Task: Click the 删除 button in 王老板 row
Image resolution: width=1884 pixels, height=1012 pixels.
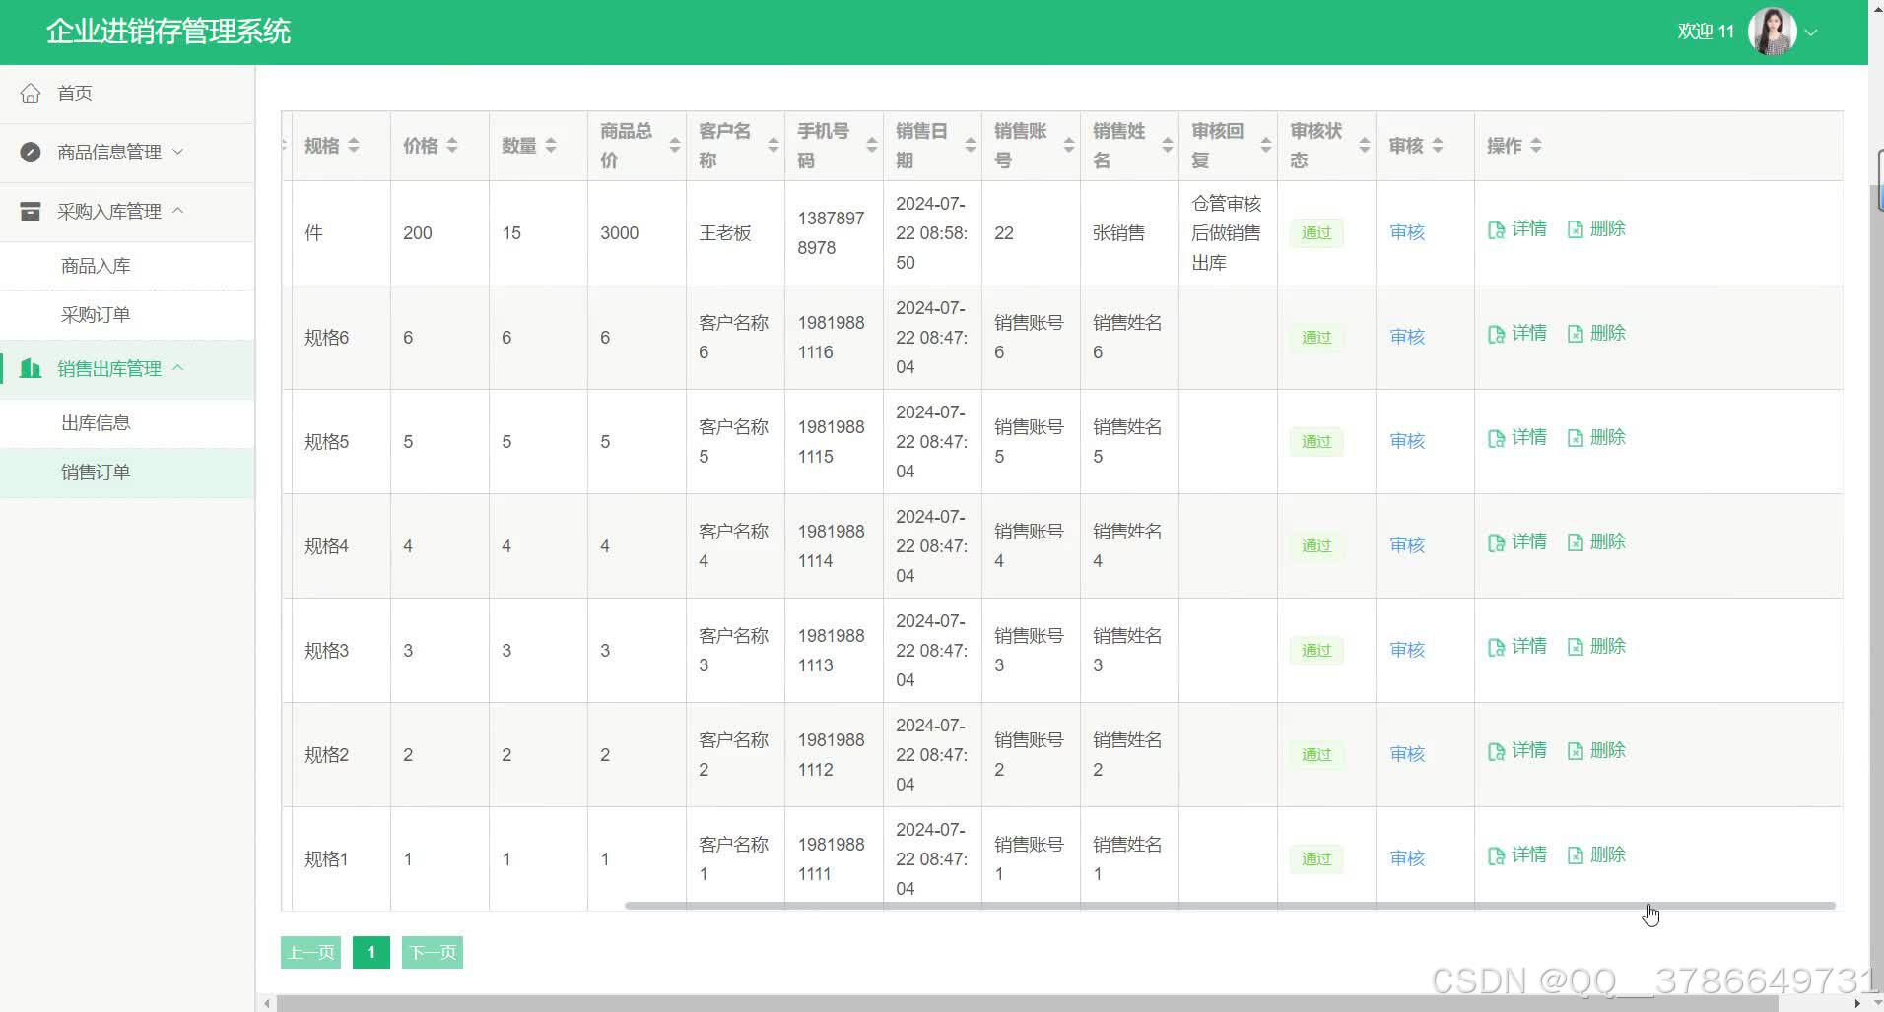Action: (1596, 229)
